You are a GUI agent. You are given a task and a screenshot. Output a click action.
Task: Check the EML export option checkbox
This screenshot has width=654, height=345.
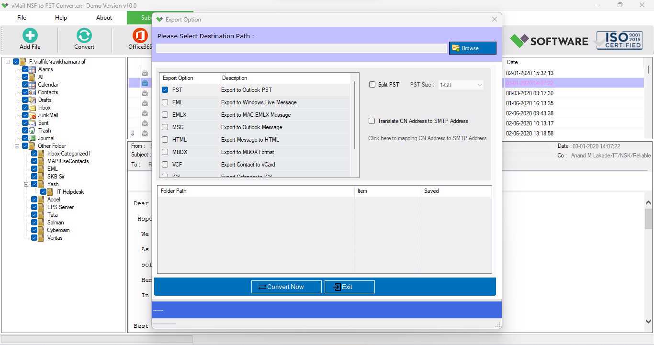pos(165,102)
